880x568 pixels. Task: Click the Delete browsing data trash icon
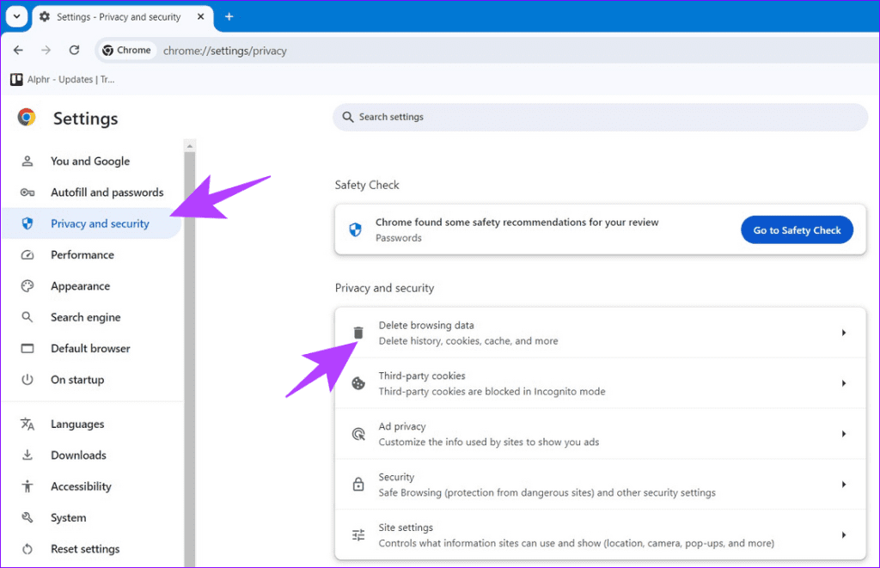pos(357,332)
